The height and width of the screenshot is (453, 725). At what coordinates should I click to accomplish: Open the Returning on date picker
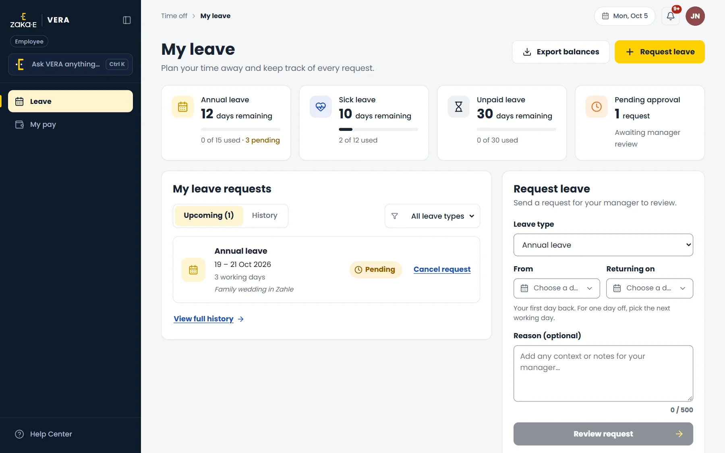click(650, 288)
